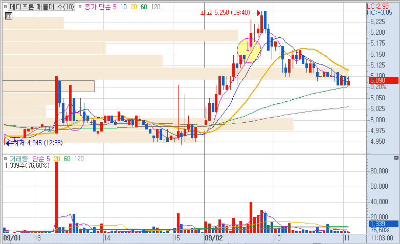
Task: Pick the blue 10 price moving average
Action: 124,7
